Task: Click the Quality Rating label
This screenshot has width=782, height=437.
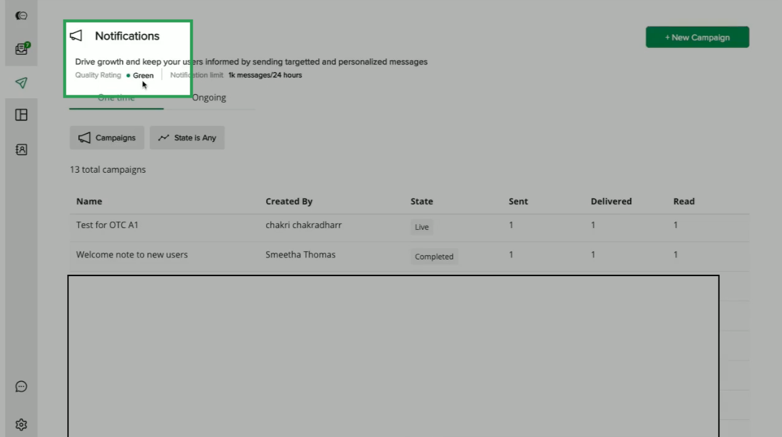Action: click(x=98, y=75)
